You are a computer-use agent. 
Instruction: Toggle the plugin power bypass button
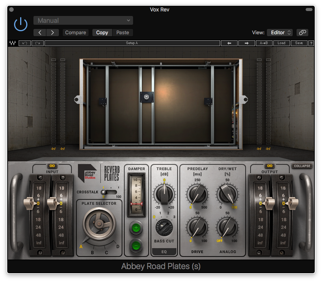(21, 24)
